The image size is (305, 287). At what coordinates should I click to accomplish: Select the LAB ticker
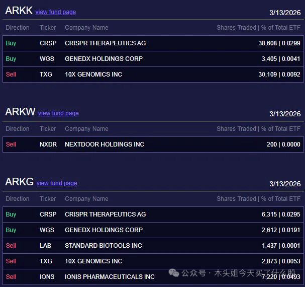click(45, 246)
